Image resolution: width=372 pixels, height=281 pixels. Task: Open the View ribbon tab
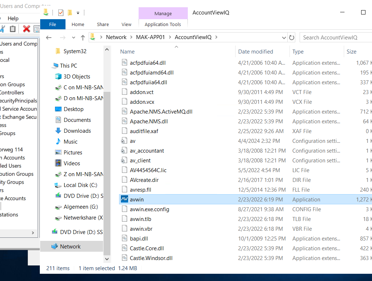coord(126,25)
